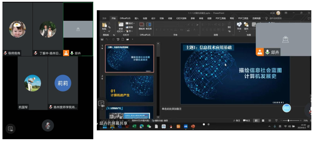The height and width of the screenshot is (142, 312).
Task: Open the WPS icon in the taskbar
Action: (127, 126)
